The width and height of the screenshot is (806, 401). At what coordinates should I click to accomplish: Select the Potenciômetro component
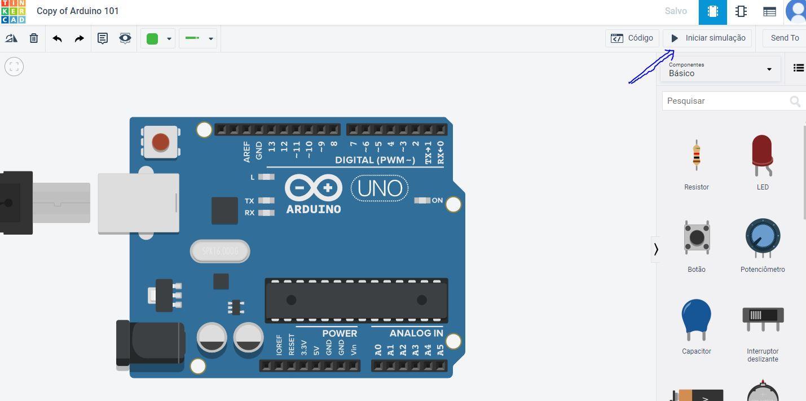[763, 245]
